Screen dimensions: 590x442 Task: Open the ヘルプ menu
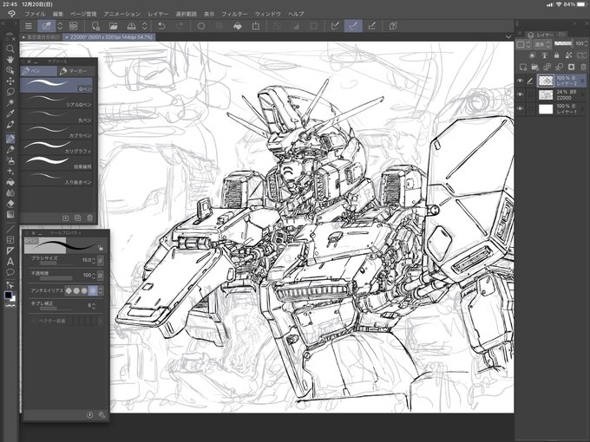click(x=296, y=14)
